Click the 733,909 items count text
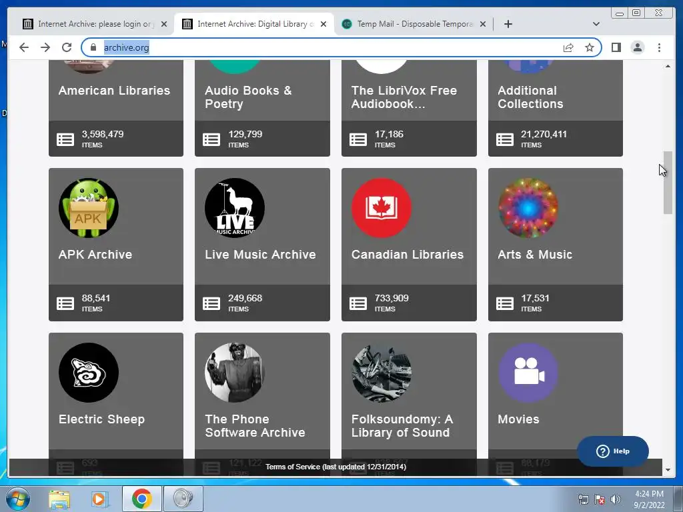This screenshot has width=683, height=512. click(392, 303)
